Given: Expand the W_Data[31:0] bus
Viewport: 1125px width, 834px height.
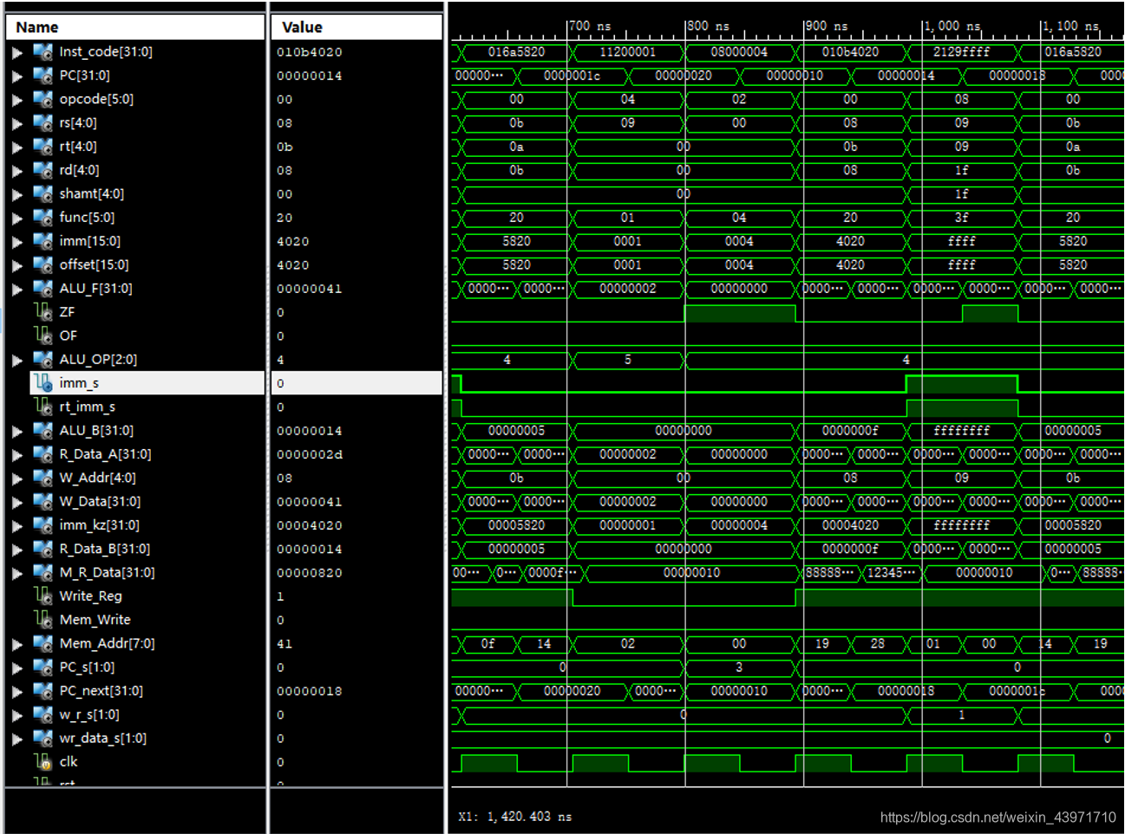Looking at the screenshot, I should [x=17, y=502].
